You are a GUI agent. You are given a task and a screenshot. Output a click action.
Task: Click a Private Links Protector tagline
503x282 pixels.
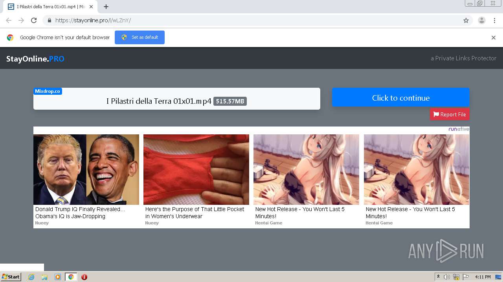click(464, 58)
